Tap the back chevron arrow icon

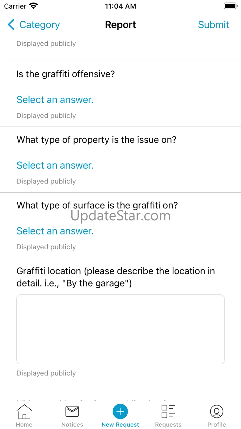11,25
